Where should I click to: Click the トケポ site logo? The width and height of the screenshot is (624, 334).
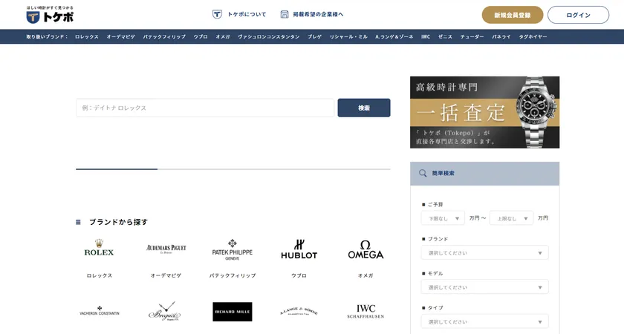tap(50, 15)
